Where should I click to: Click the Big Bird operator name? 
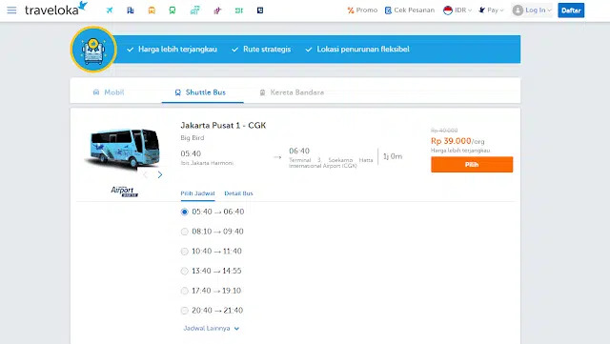tap(193, 138)
